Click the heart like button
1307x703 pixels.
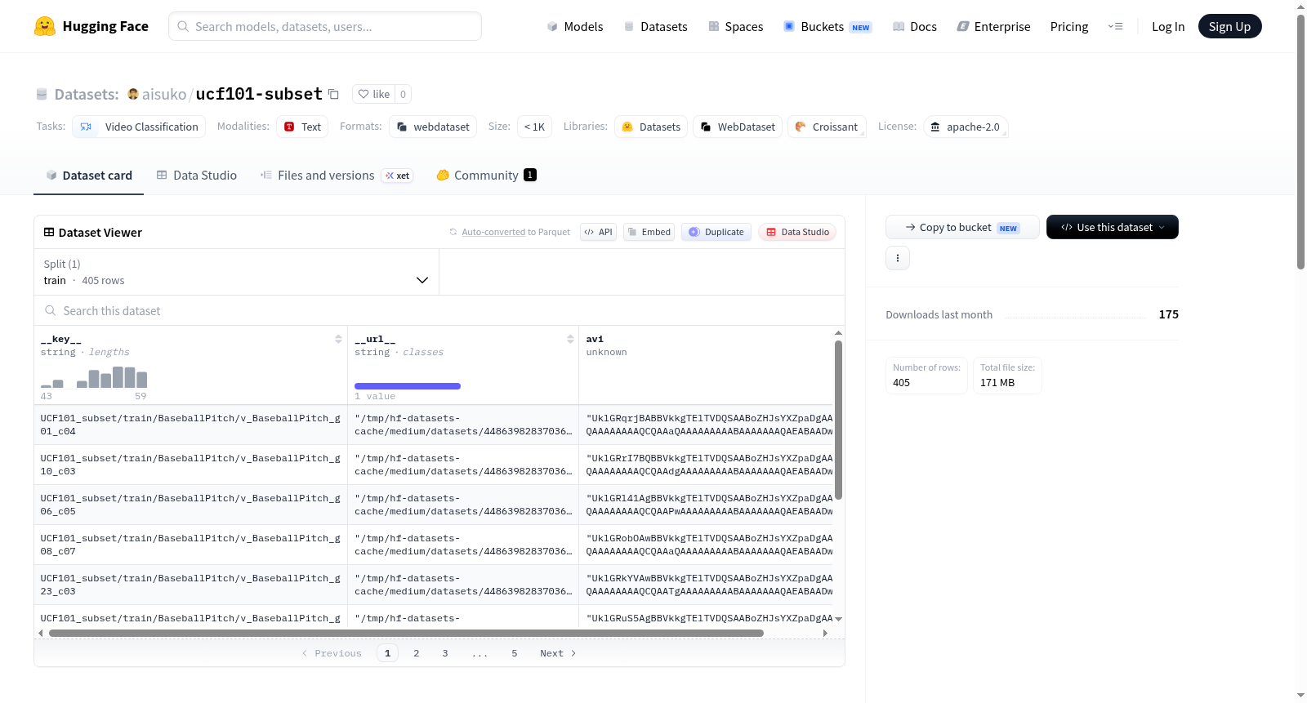pyautogui.click(x=373, y=94)
